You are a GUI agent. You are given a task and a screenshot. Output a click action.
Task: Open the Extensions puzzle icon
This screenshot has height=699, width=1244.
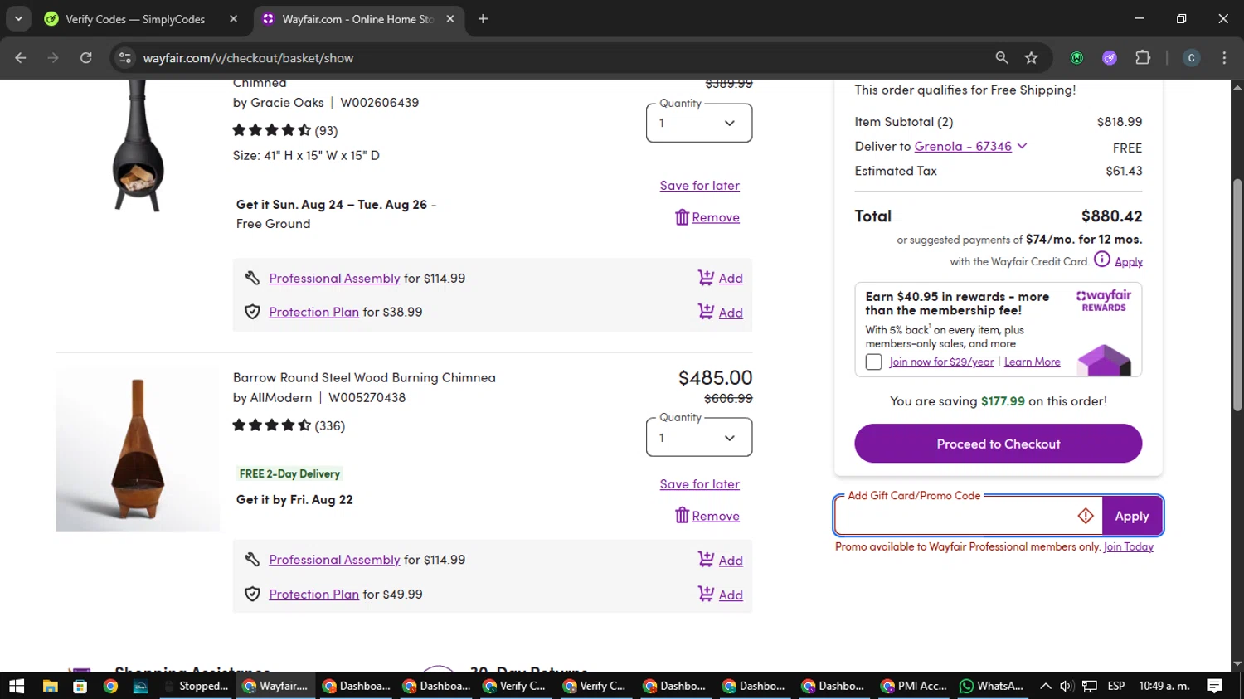tap(1143, 58)
